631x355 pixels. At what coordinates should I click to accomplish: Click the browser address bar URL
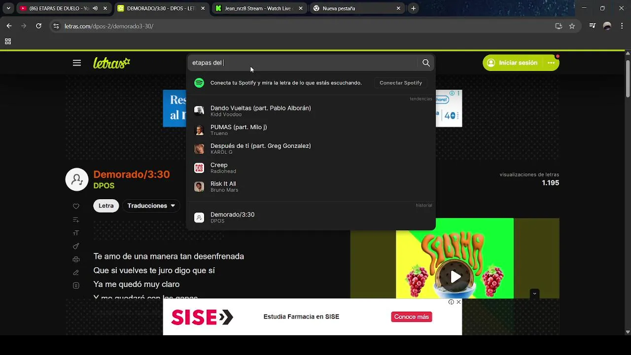[109, 26]
